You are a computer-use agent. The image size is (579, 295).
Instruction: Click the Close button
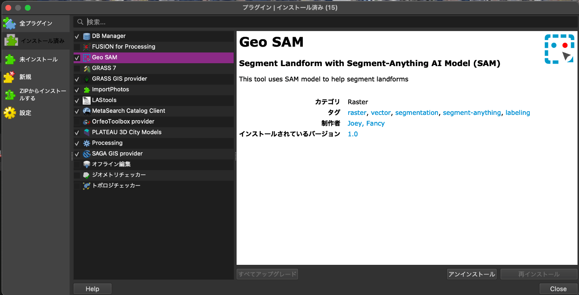tap(558, 289)
